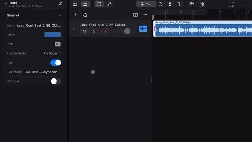Open Freeze Mode Pre Fader dropdown
Viewport: 252px width, 142px height.
pos(52,54)
